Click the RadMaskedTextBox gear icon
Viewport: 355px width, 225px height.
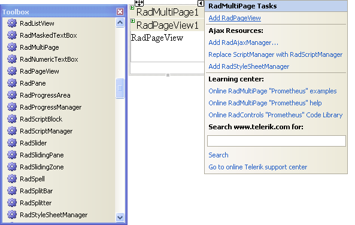coord(12,35)
